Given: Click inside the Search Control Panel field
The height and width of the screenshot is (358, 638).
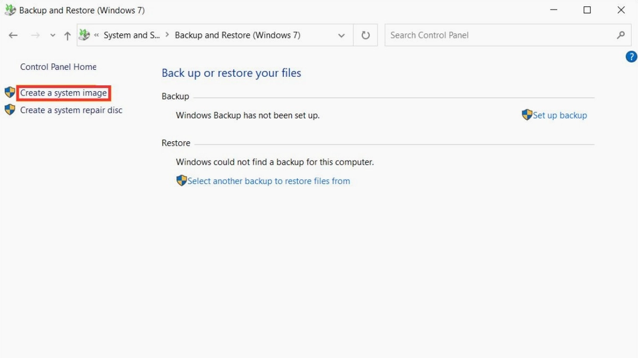Looking at the screenshot, I should pyautogui.click(x=480, y=35).
